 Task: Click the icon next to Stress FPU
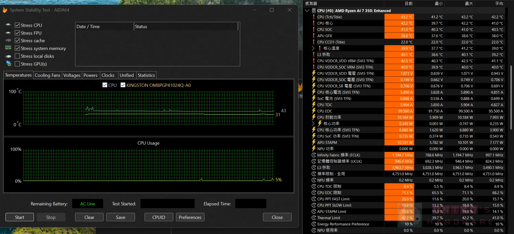[8, 33]
